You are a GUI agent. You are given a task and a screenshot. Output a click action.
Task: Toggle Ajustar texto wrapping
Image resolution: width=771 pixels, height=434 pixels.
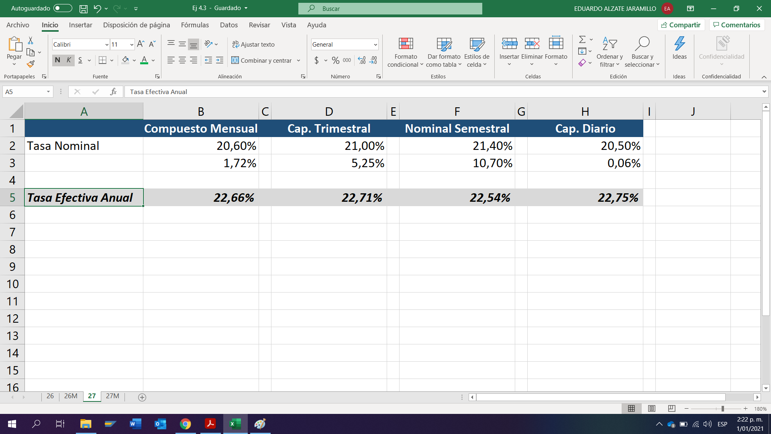click(x=253, y=44)
